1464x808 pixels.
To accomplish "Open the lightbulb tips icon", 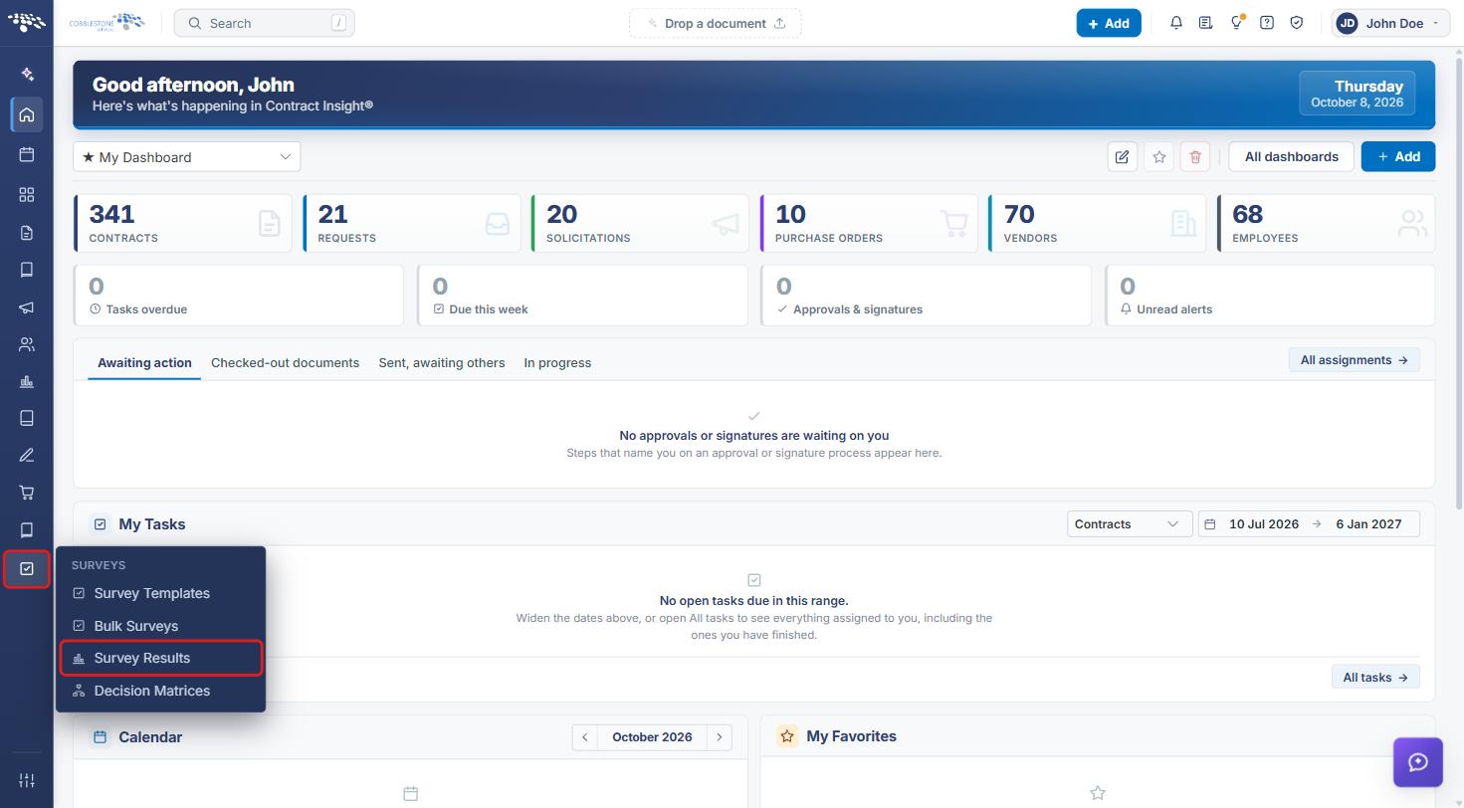I will tap(1236, 23).
